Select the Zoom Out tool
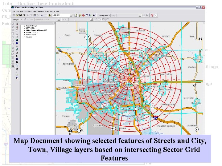 click(x=17, y=27)
